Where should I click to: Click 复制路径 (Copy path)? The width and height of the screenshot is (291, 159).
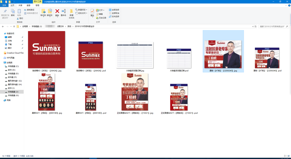pyautogui.click(x=29, y=10)
